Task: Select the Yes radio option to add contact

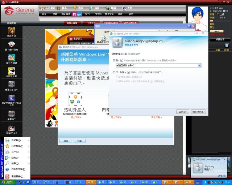Action: point(114,60)
